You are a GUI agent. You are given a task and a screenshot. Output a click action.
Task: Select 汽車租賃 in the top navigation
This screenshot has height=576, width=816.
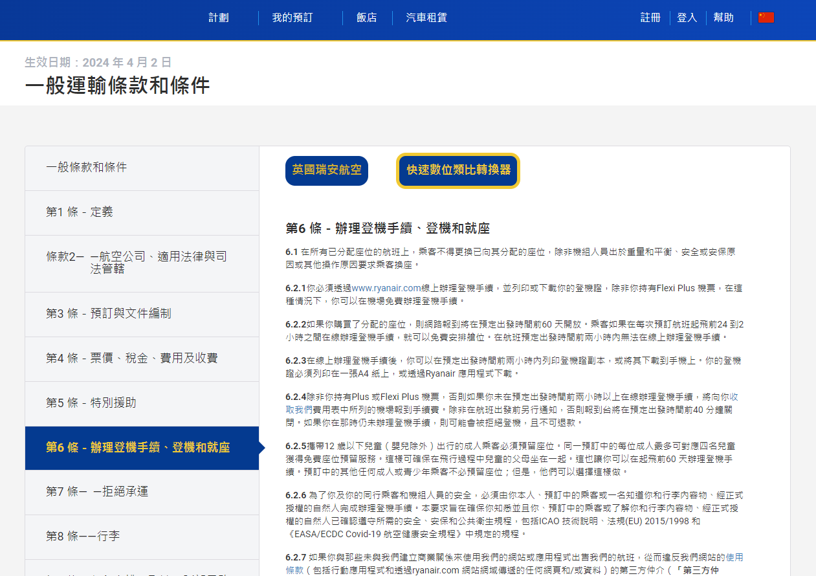pos(426,17)
